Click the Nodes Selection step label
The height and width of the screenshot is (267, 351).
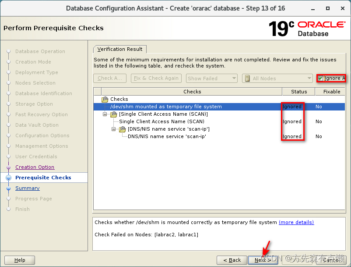(x=35, y=83)
